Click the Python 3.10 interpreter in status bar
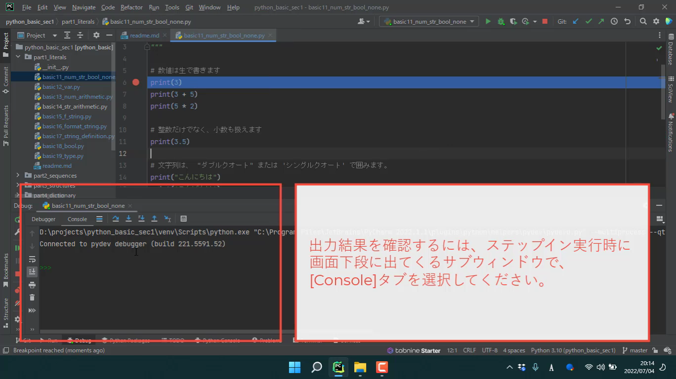The image size is (676, 379). point(573,350)
